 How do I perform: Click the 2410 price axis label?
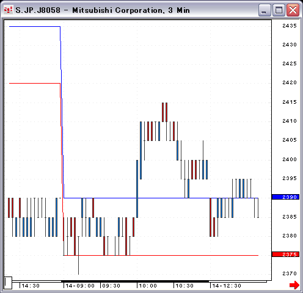(x=290, y=121)
